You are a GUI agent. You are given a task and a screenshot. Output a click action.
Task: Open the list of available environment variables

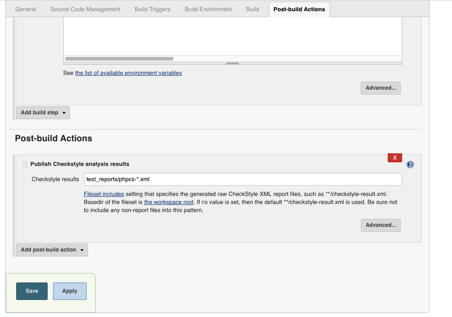click(x=129, y=73)
